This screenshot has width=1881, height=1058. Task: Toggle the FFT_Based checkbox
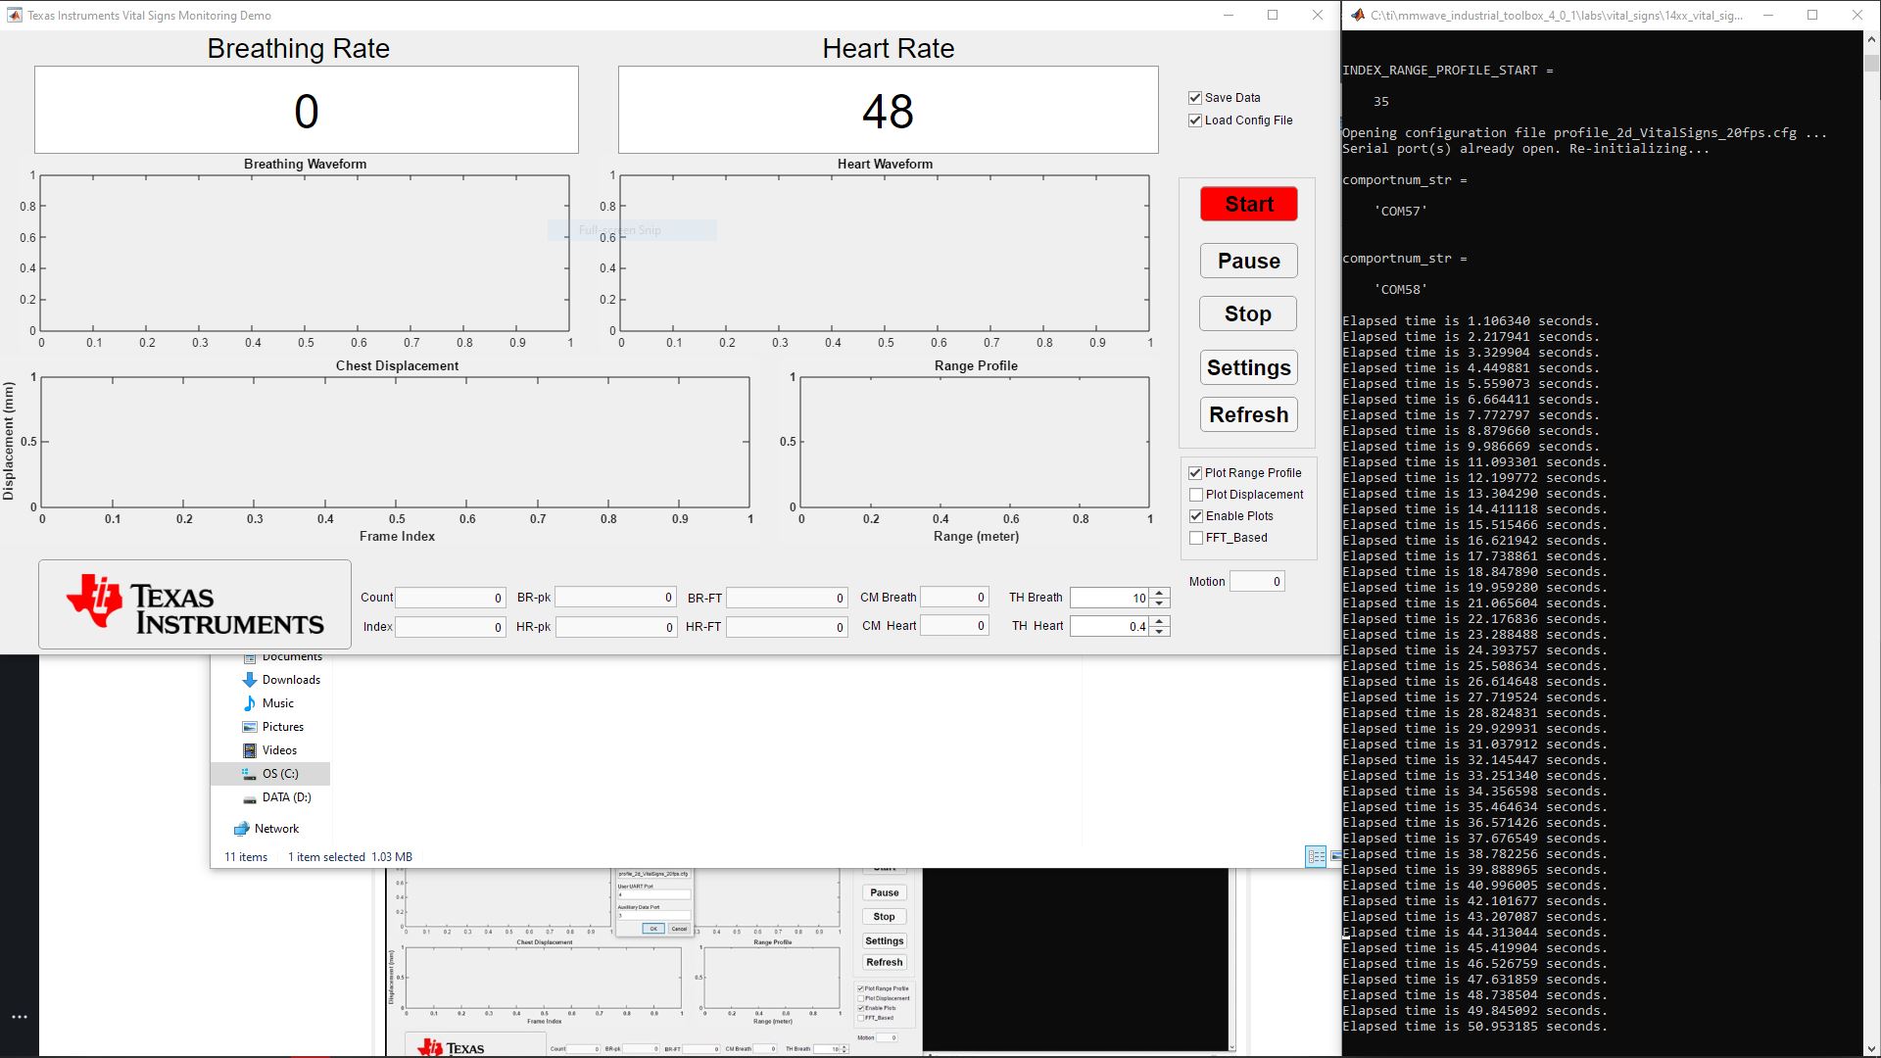point(1195,537)
